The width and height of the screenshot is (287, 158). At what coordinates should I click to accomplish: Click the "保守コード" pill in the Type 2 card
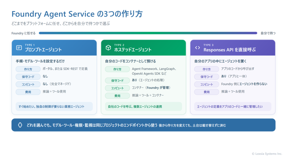coord(117,81)
